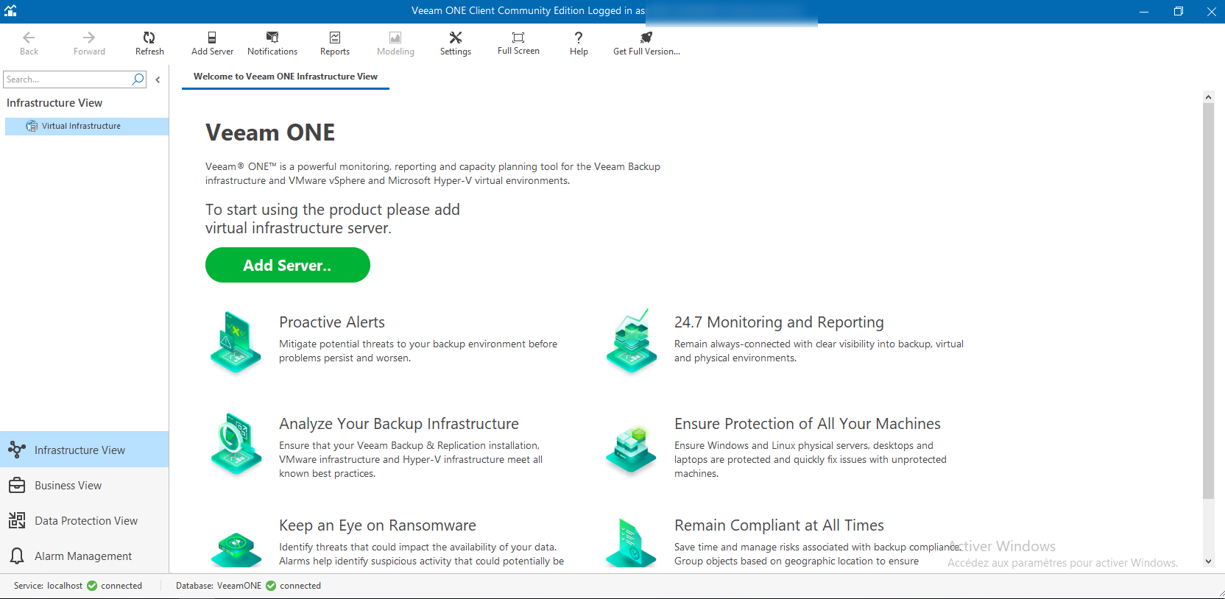Image resolution: width=1225 pixels, height=599 pixels.
Task: Go back with the Back arrow
Action: click(29, 43)
